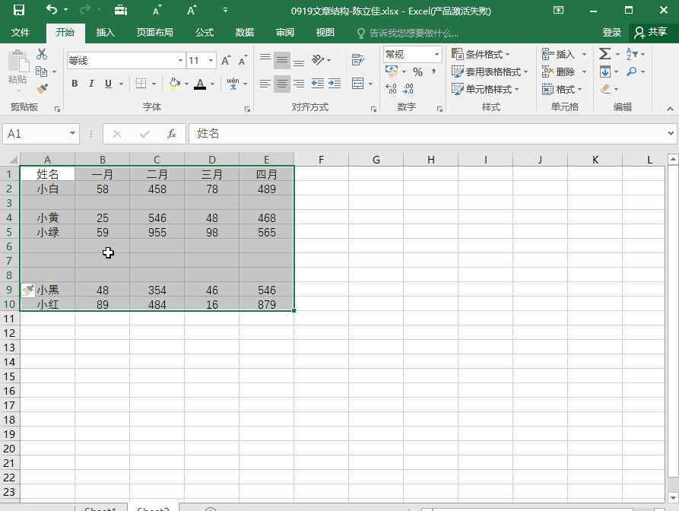This screenshot has height=511, width=679.
Task: Toggle align left
Action: click(x=265, y=84)
